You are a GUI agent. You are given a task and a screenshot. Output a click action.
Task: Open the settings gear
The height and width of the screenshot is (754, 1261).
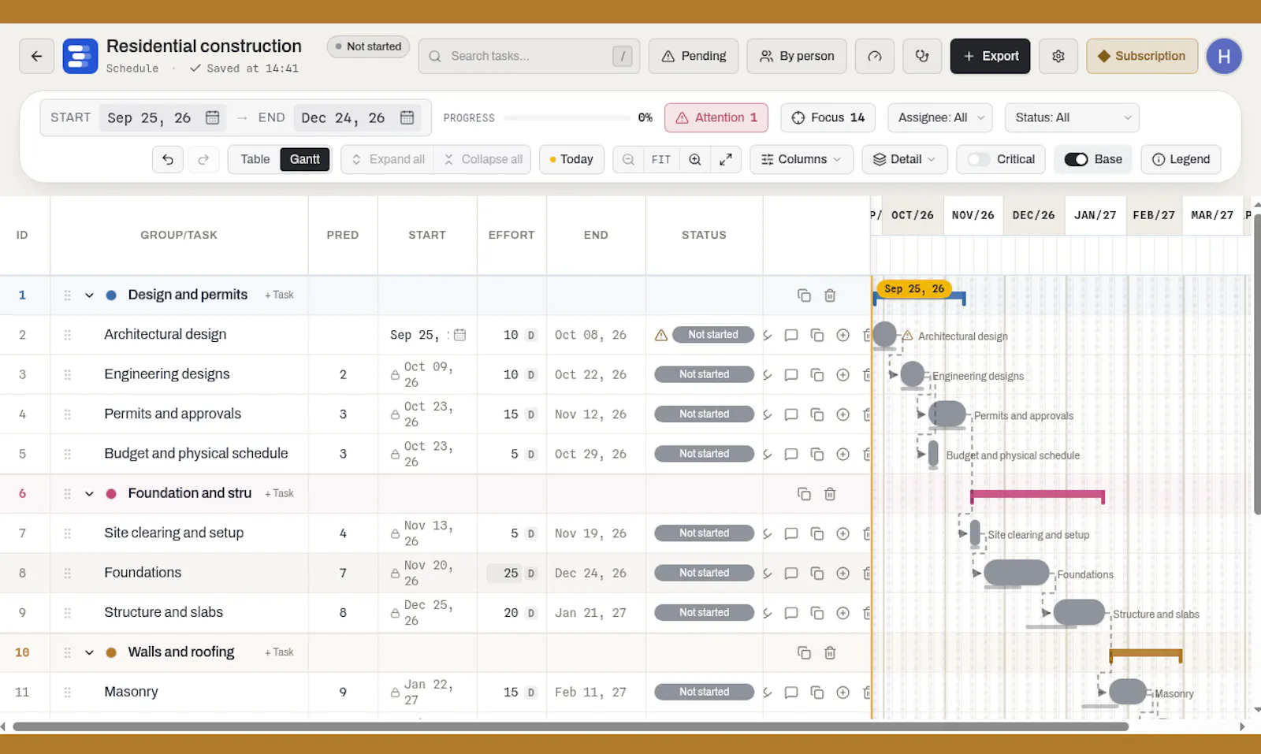click(1058, 56)
